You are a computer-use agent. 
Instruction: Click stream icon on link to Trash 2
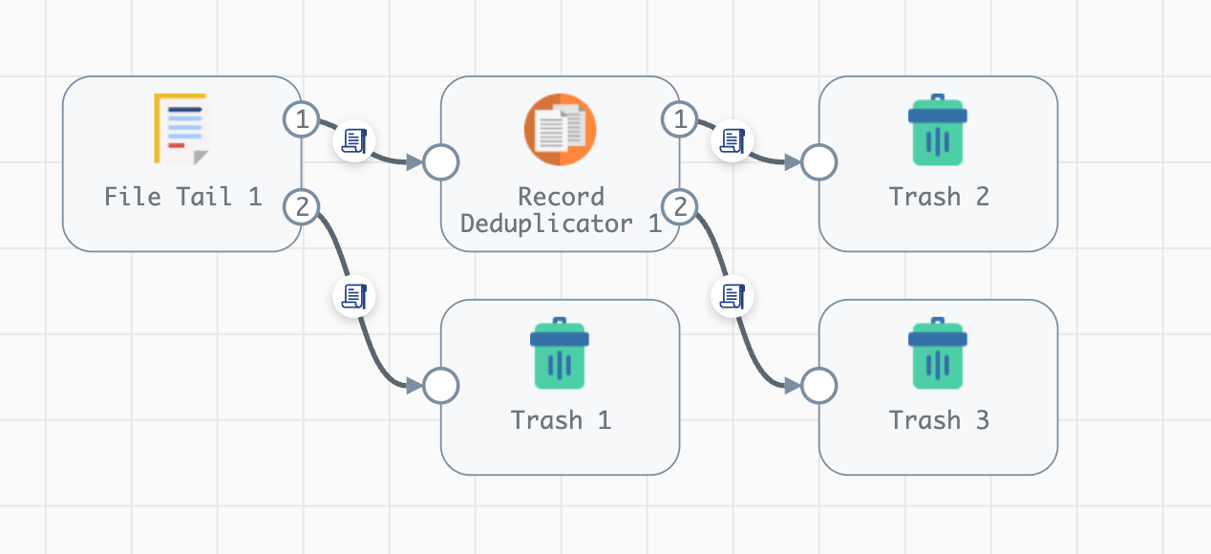click(x=732, y=140)
